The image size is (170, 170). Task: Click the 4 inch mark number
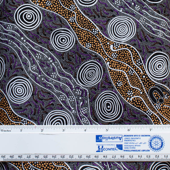point(85,130)
